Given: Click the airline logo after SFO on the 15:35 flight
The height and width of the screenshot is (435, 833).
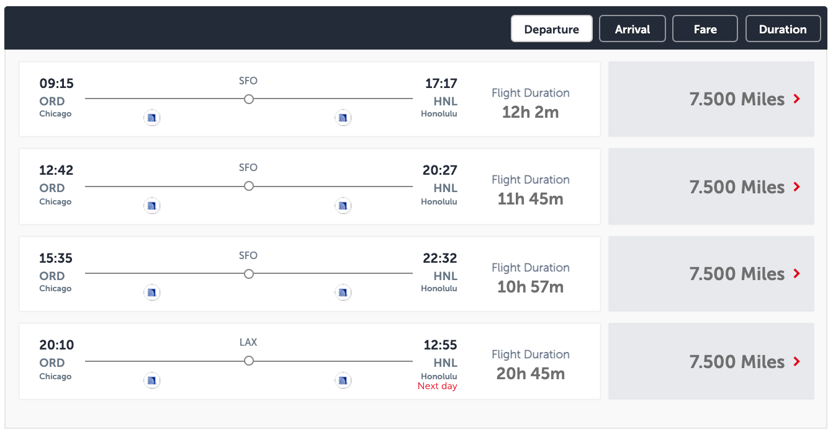Looking at the screenshot, I should (x=343, y=292).
